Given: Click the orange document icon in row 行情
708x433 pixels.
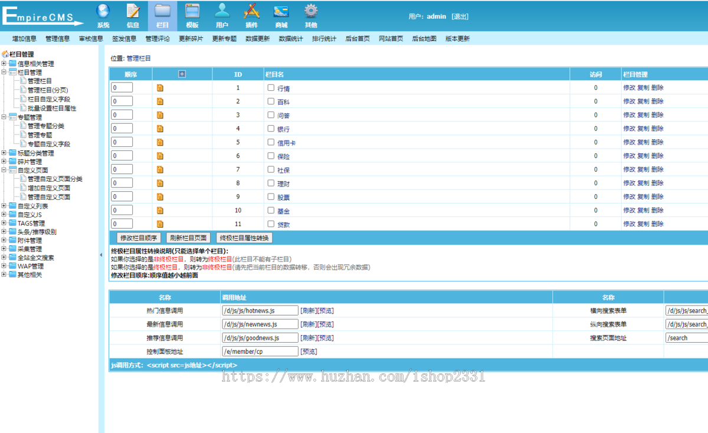Looking at the screenshot, I should point(160,88).
